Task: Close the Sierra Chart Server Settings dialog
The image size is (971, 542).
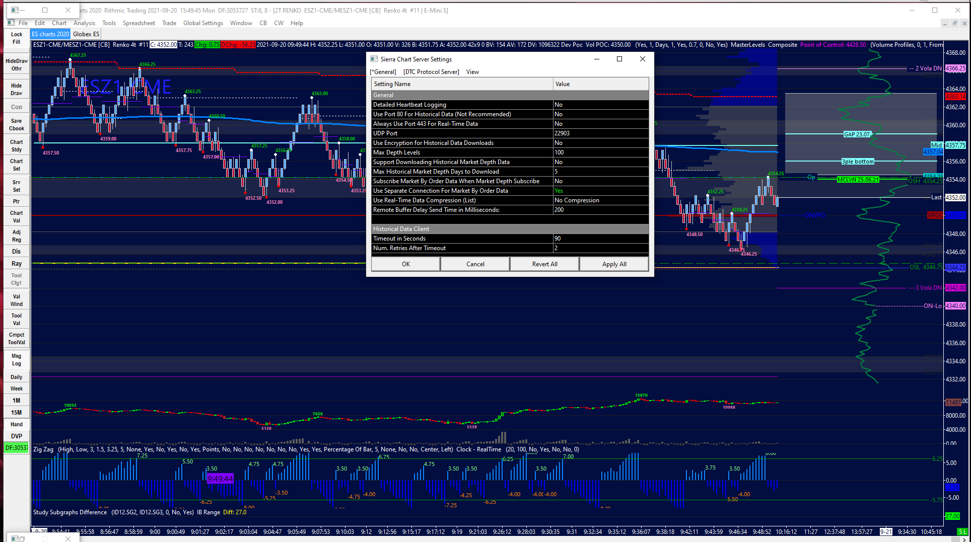Action: point(642,59)
